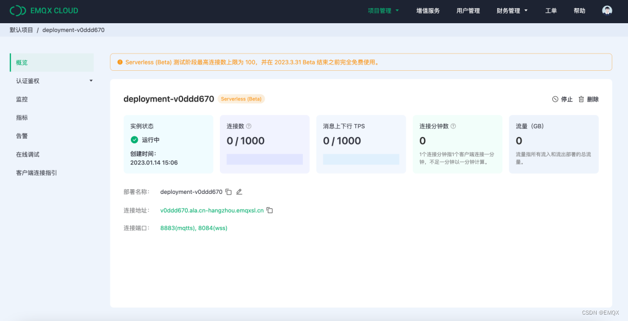
Task: Open 用户管理 in top navigation
Action: coord(468,11)
